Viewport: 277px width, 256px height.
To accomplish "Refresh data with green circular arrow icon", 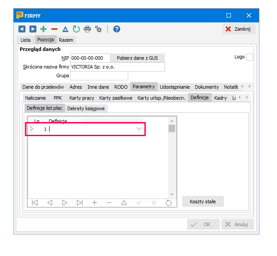I will [x=76, y=29].
